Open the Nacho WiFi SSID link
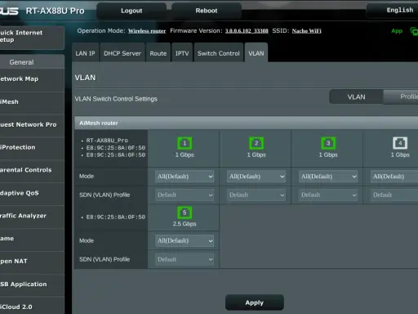 pos(307,31)
